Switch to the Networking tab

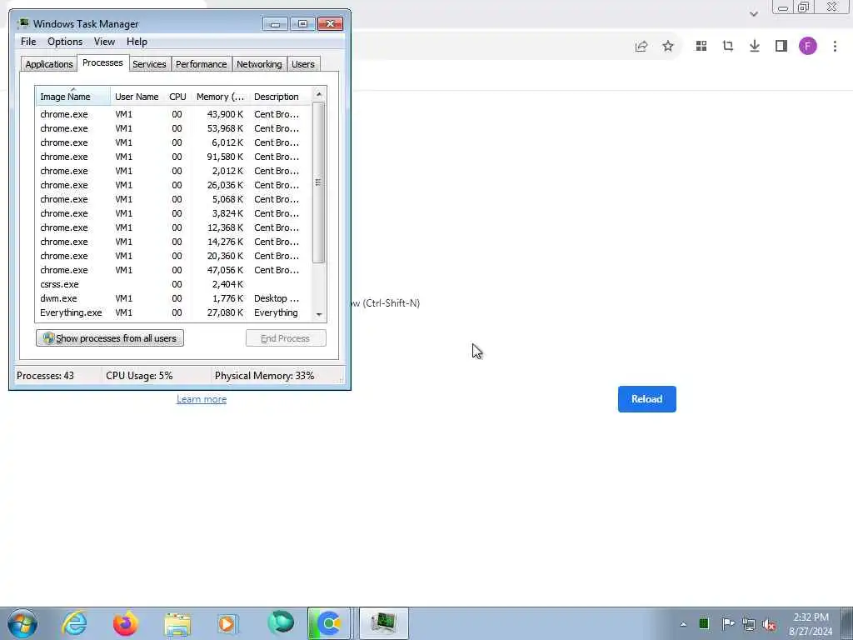[x=259, y=64]
